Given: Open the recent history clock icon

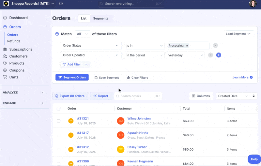Looking at the screenshot, I should point(61,4).
